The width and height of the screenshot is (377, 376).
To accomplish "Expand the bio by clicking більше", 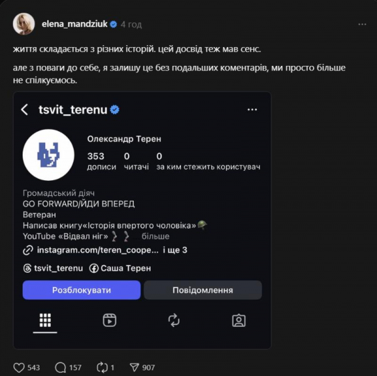I will [155, 236].
